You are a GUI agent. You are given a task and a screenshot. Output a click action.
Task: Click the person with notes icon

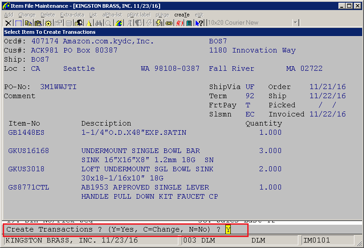click(x=79, y=23)
